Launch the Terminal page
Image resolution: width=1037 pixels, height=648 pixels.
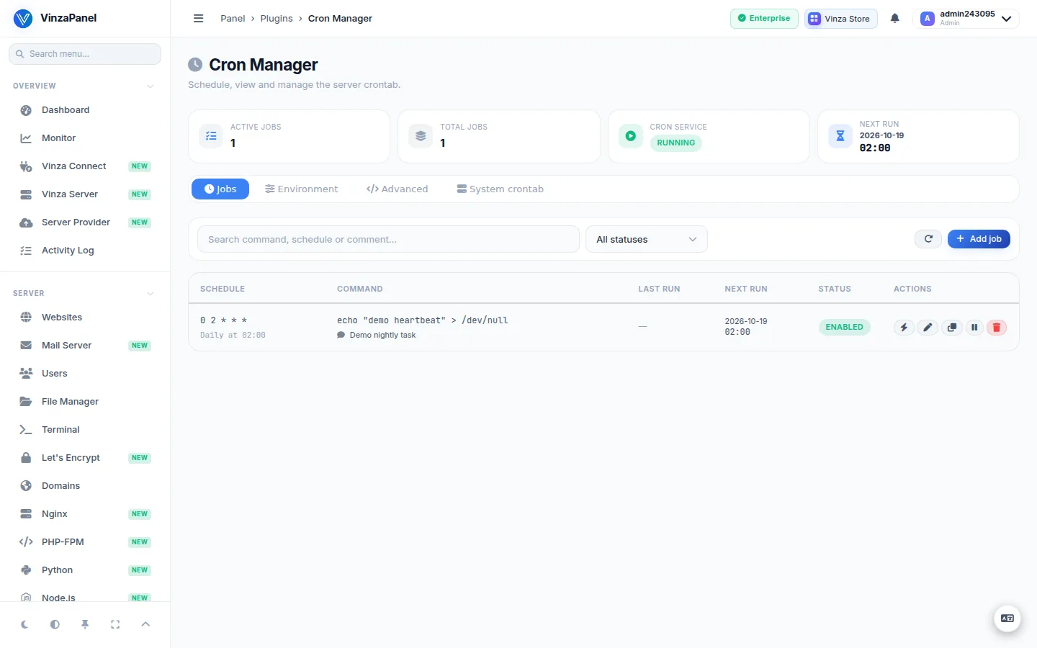pyautogui.click(x=85, y=430)
